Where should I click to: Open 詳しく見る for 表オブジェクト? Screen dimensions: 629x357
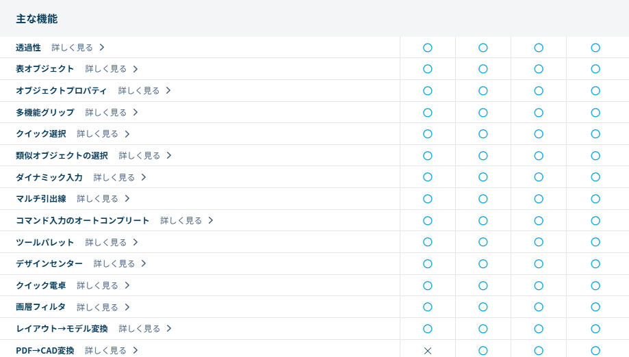click(x=105, y=69)
